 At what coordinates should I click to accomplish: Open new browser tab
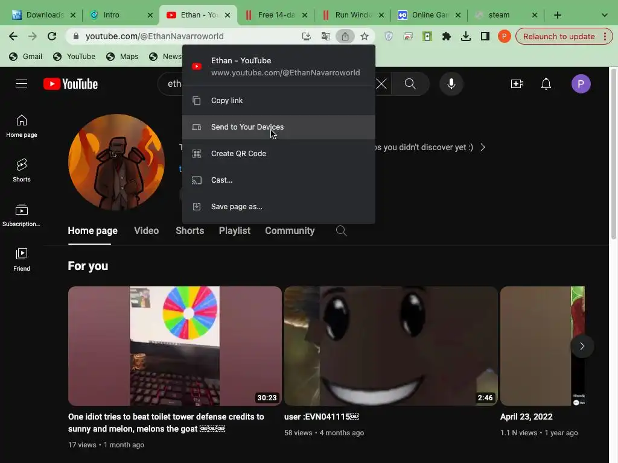(557, 15)
